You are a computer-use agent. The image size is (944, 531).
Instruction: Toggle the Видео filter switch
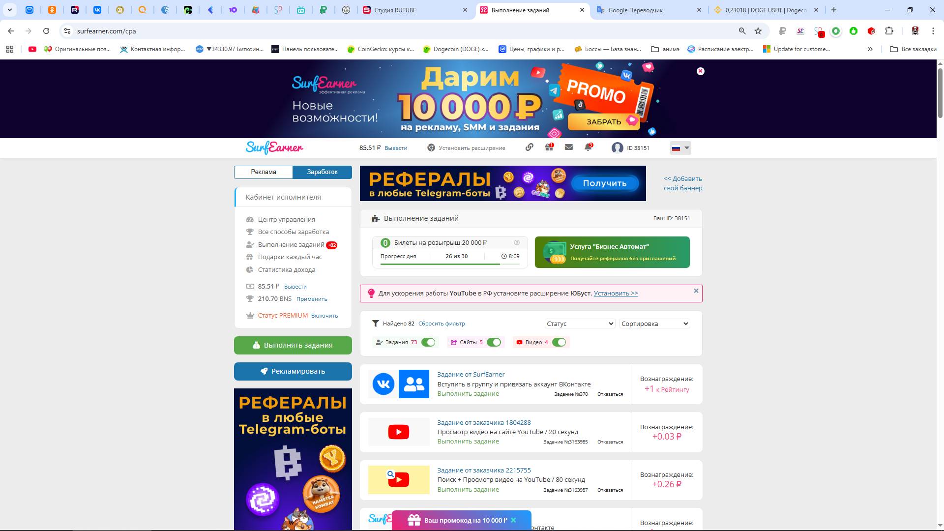pos(559,342)
